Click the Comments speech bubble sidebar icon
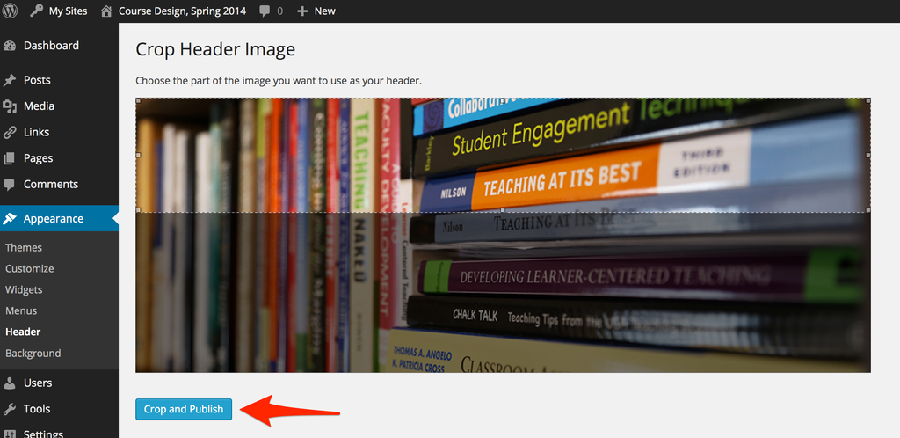This screenshot has height=438, width=900. [10, 185]
